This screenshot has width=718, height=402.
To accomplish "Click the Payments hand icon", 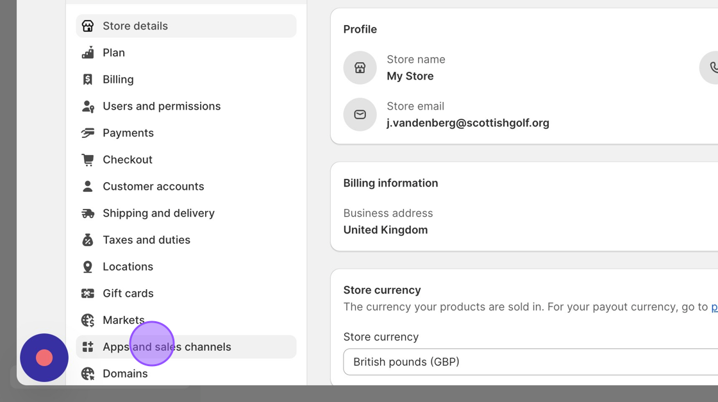I will point(88,133).
